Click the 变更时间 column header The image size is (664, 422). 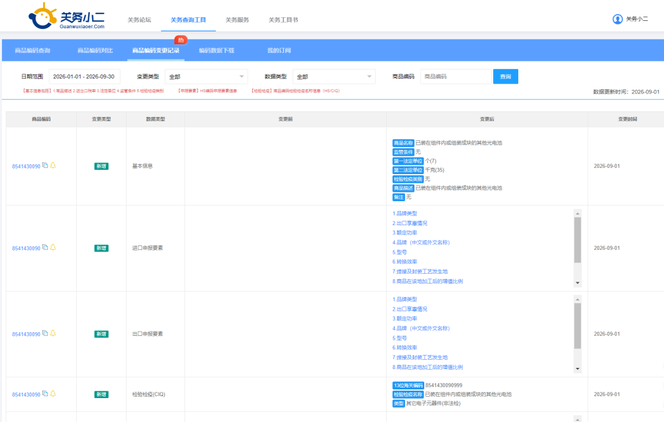click(628, 119)
